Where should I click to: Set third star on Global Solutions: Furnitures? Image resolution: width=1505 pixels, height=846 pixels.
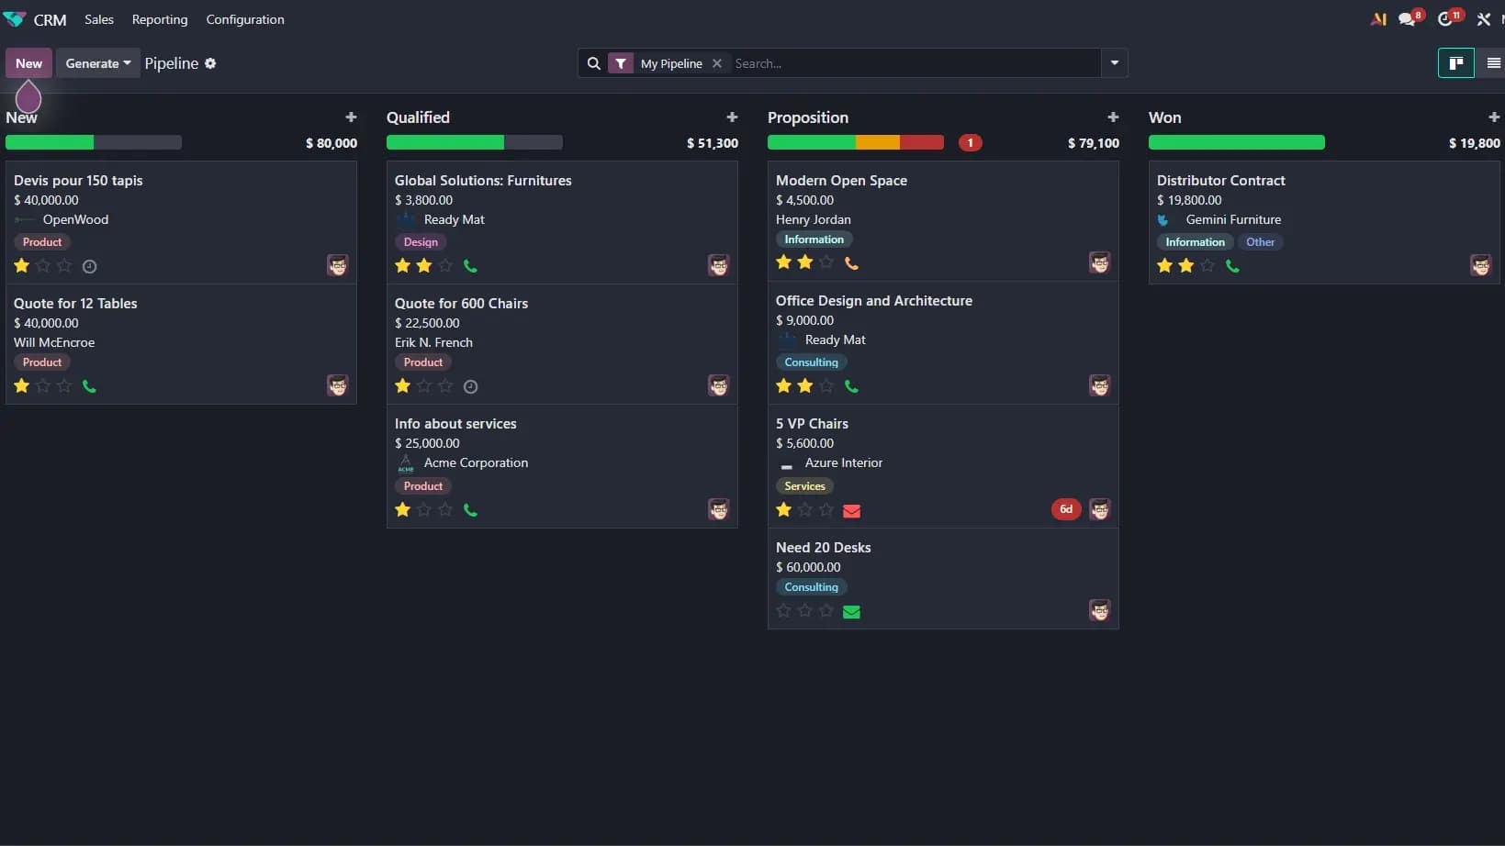click(445, 266)
